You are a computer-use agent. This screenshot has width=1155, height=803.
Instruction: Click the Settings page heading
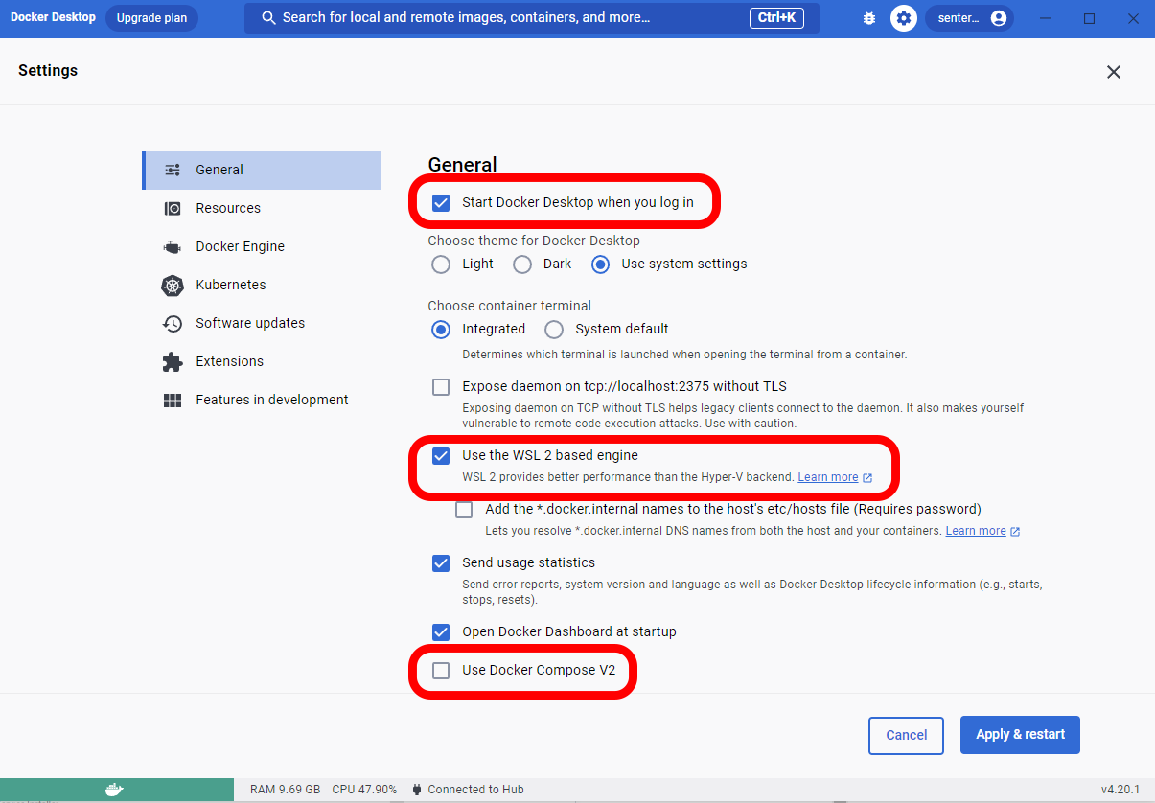[x=48, y=71]
